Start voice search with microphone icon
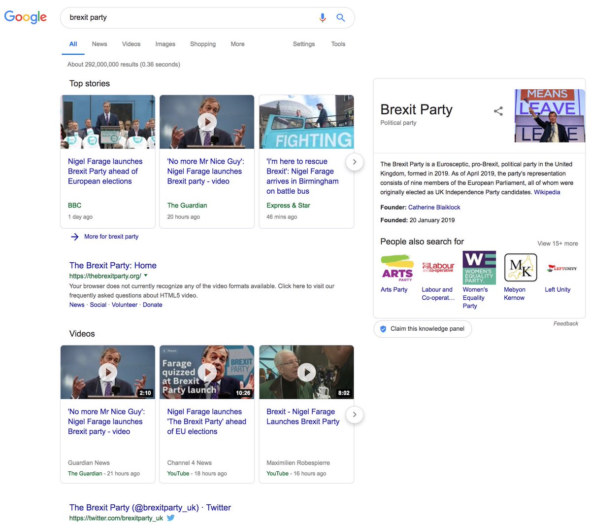The height and width of the screenshot is (525, 591). 323,18
